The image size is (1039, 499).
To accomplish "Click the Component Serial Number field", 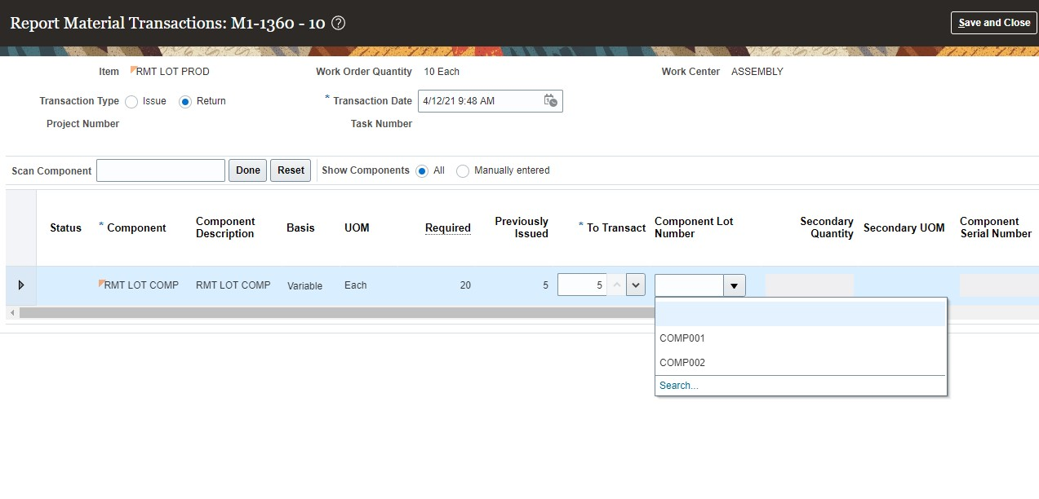I will click(x=999, y=285).
